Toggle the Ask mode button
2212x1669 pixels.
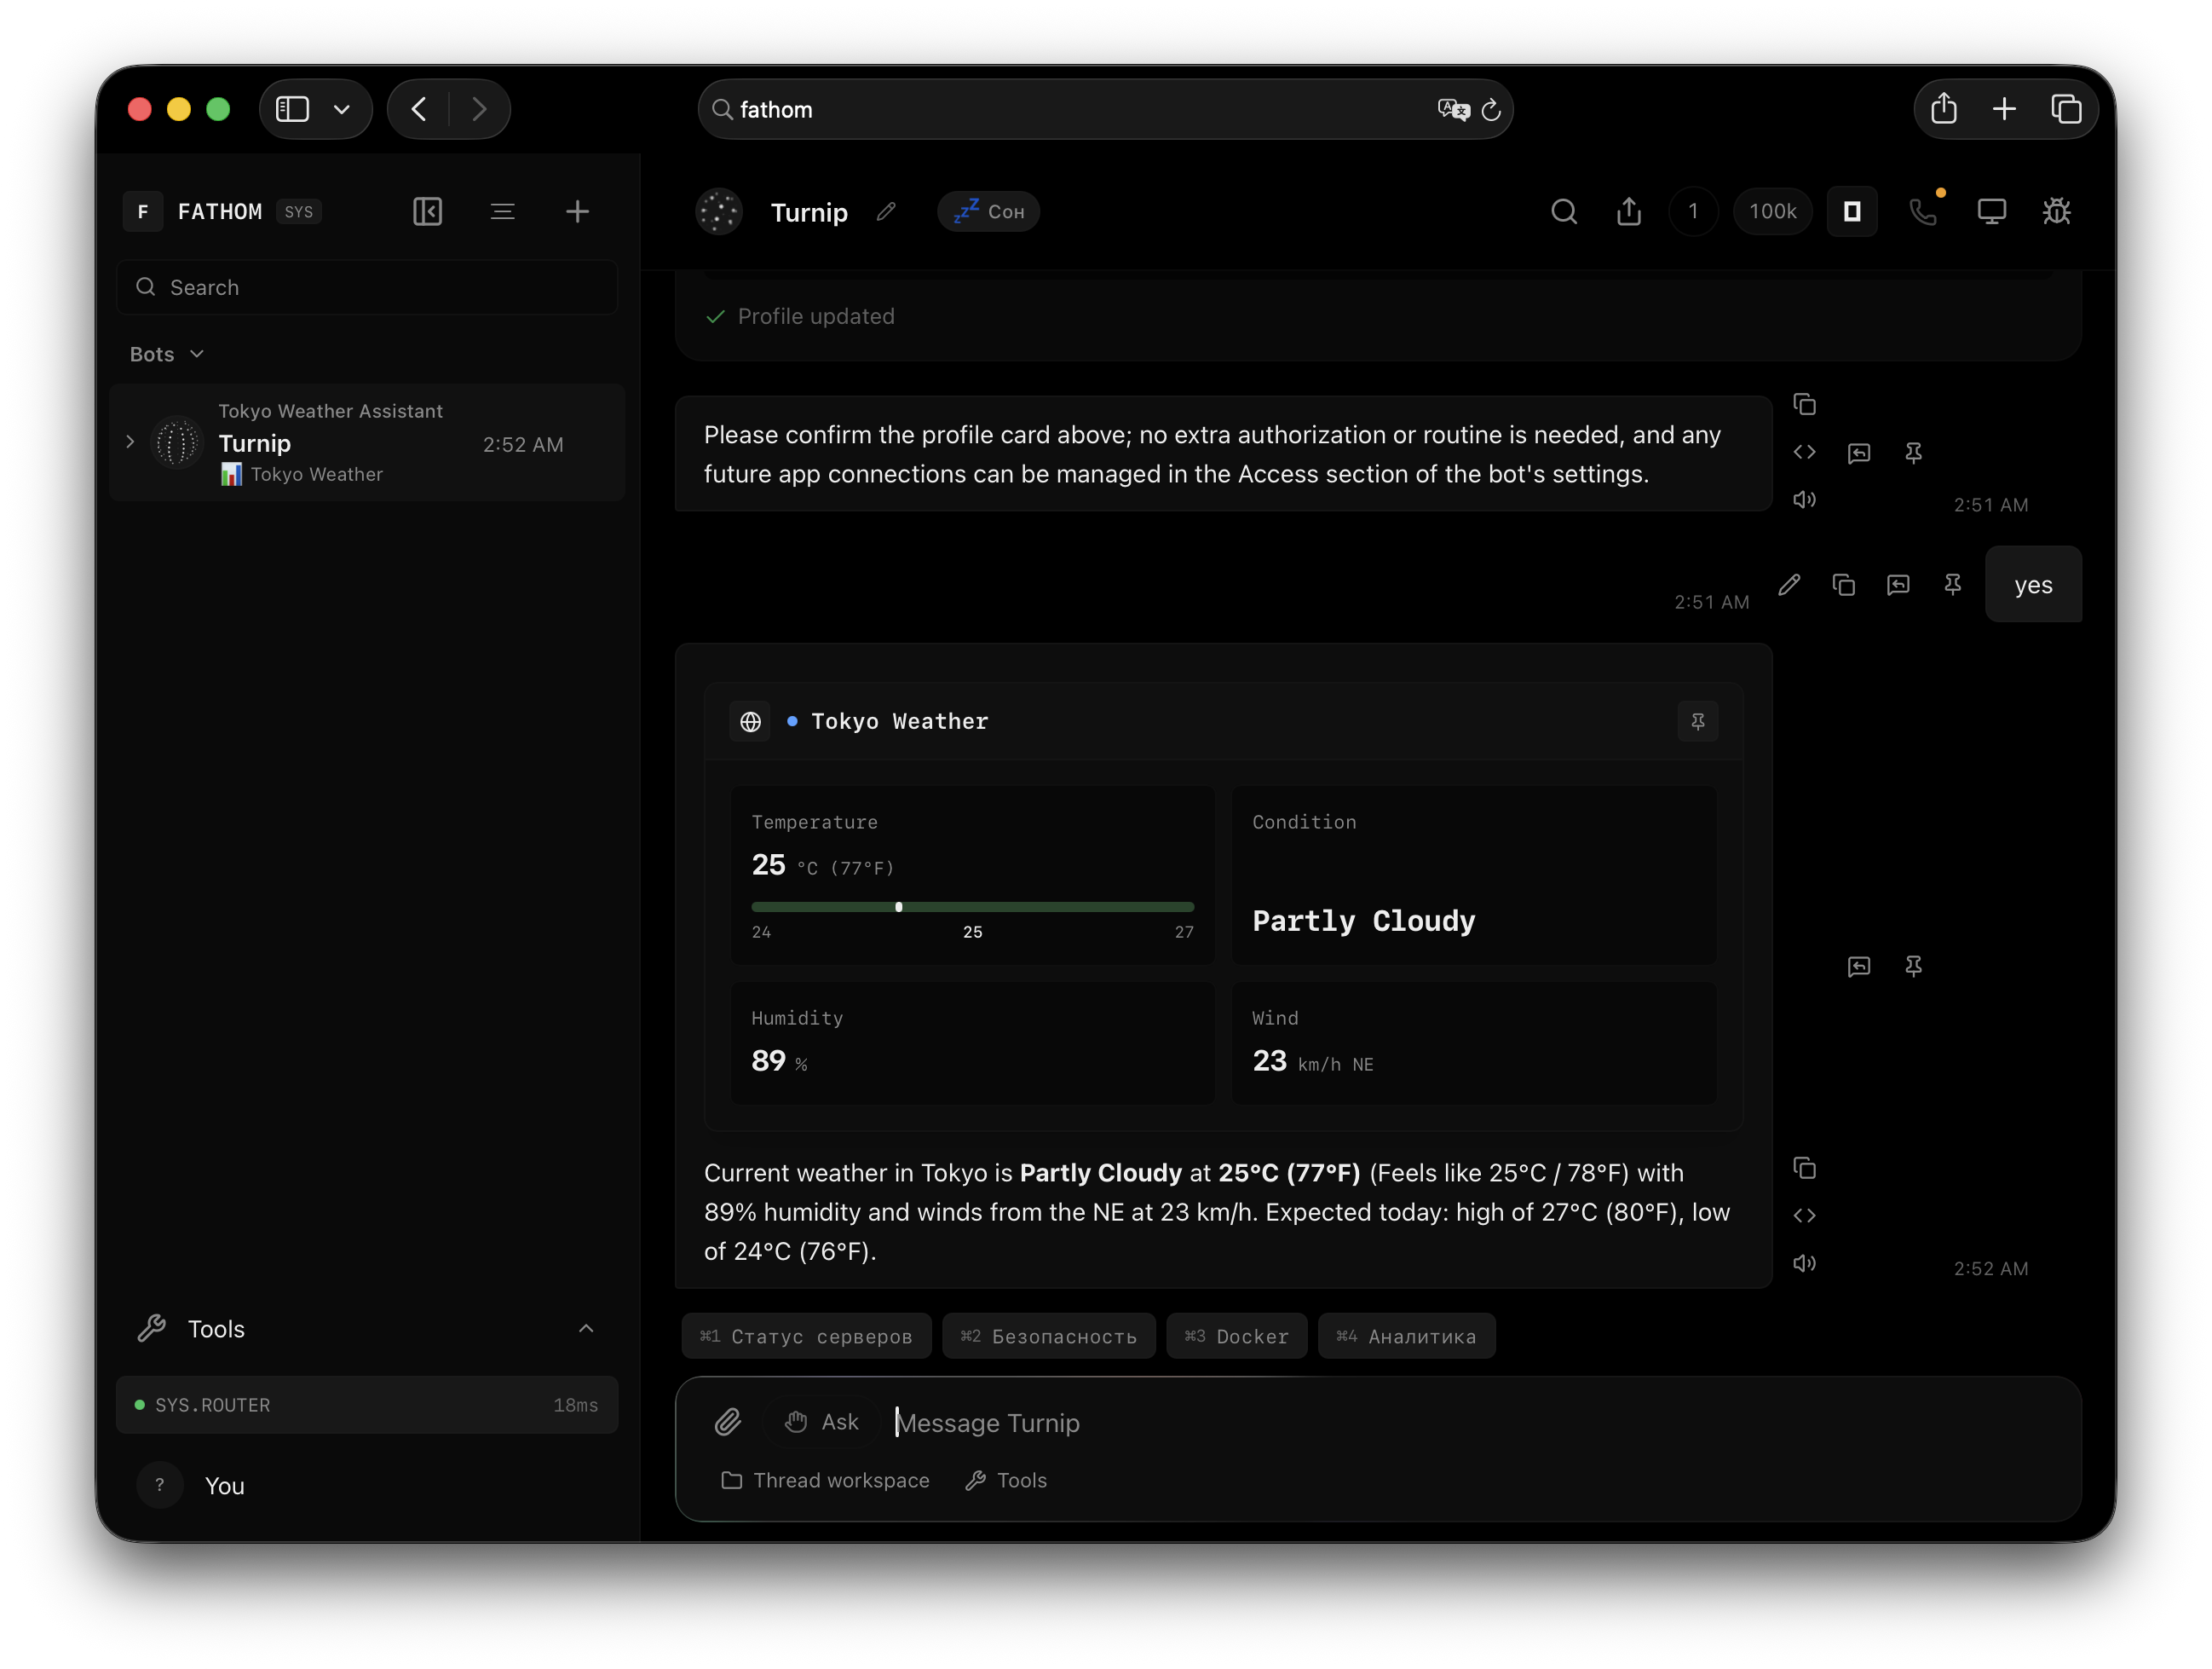pyautogui.click(x=822, y=1422)
